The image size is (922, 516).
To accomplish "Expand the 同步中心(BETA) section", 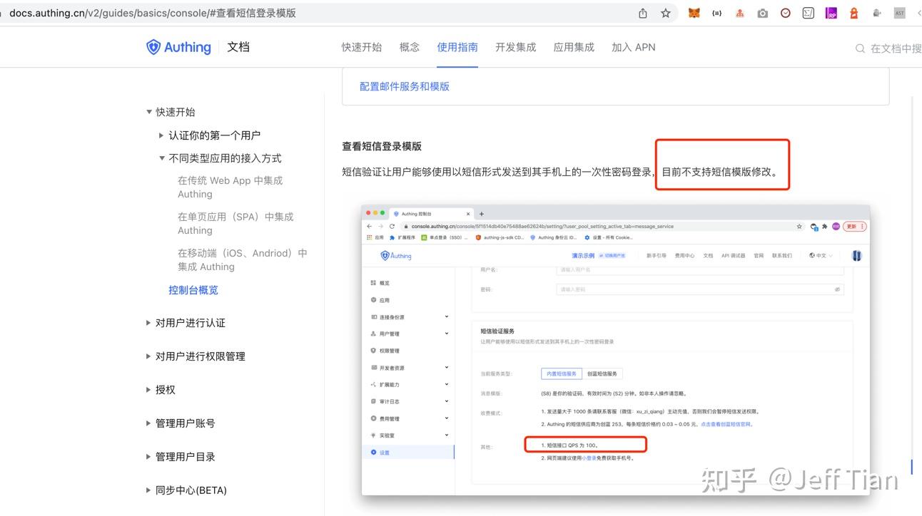I will [x=149, y=490].
